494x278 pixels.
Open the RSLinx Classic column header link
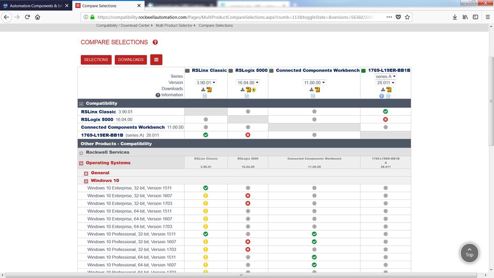click(x=209, y=70)
